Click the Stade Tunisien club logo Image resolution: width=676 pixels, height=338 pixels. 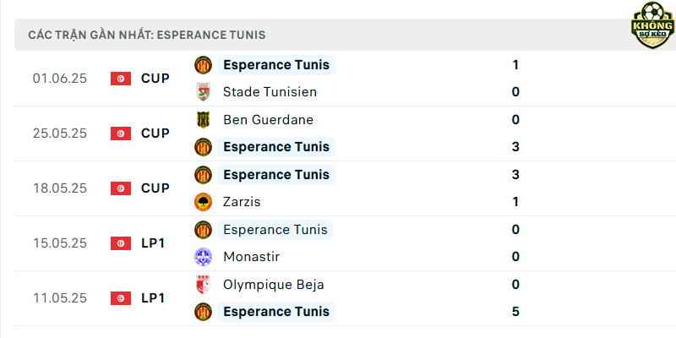click(x=203, y=92)
